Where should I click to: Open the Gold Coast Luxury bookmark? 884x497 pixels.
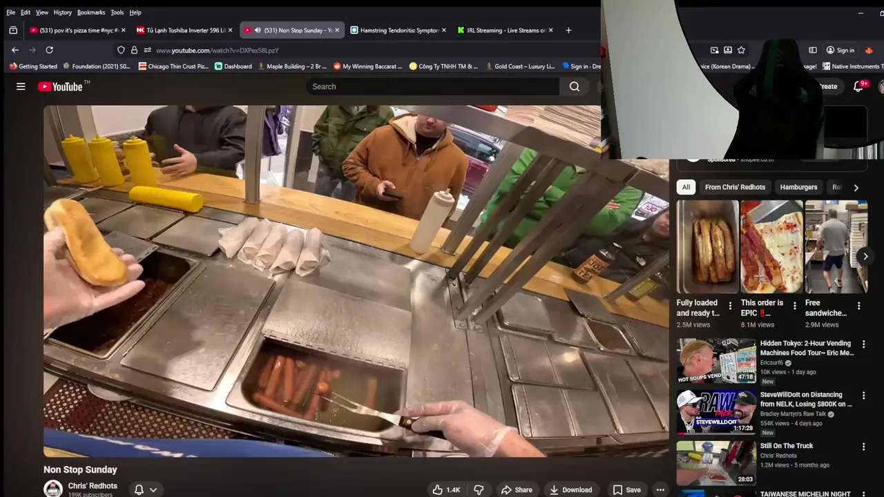(x=521, y=66)
